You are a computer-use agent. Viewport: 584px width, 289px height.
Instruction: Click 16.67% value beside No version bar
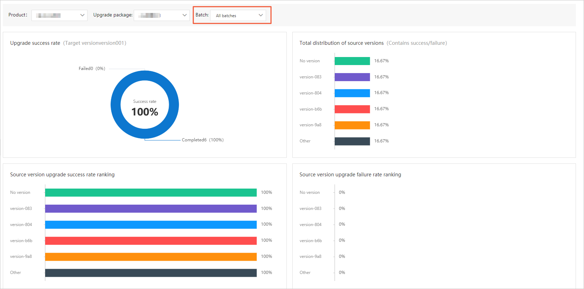tap(381, 61)
